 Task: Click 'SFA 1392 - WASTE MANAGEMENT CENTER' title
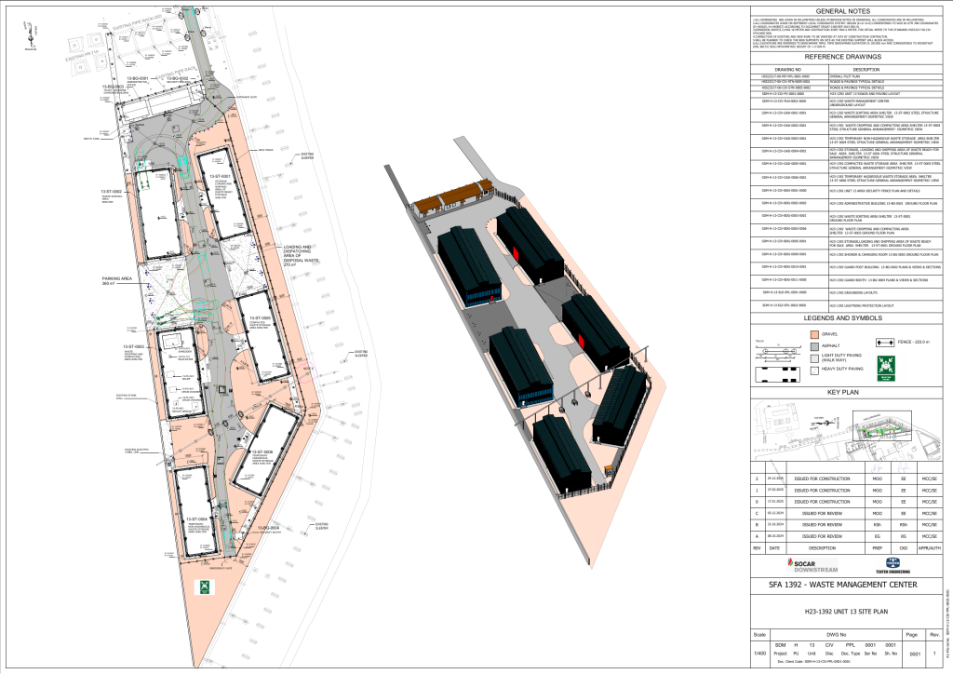point(842,585)
